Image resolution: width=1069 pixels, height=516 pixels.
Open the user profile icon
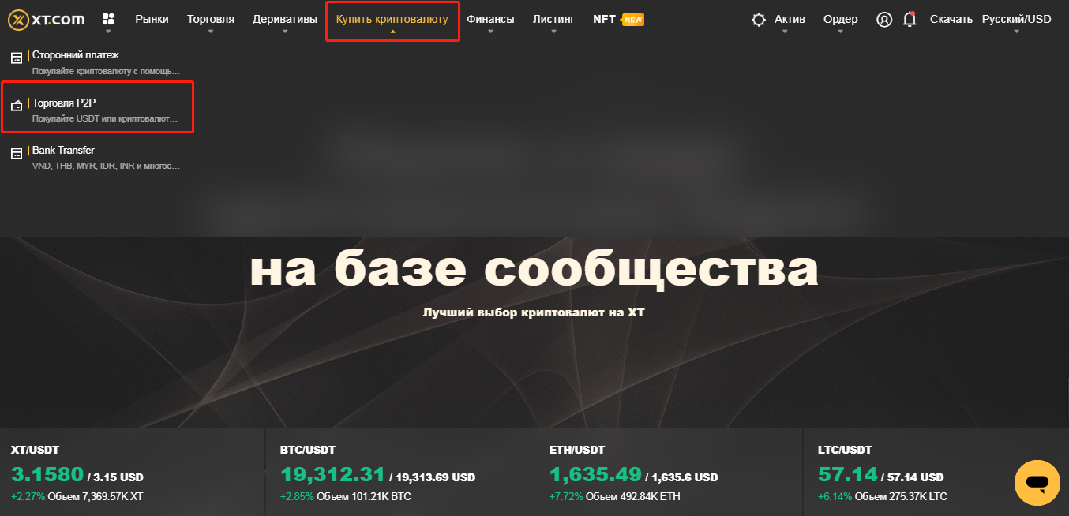[884, 20]
